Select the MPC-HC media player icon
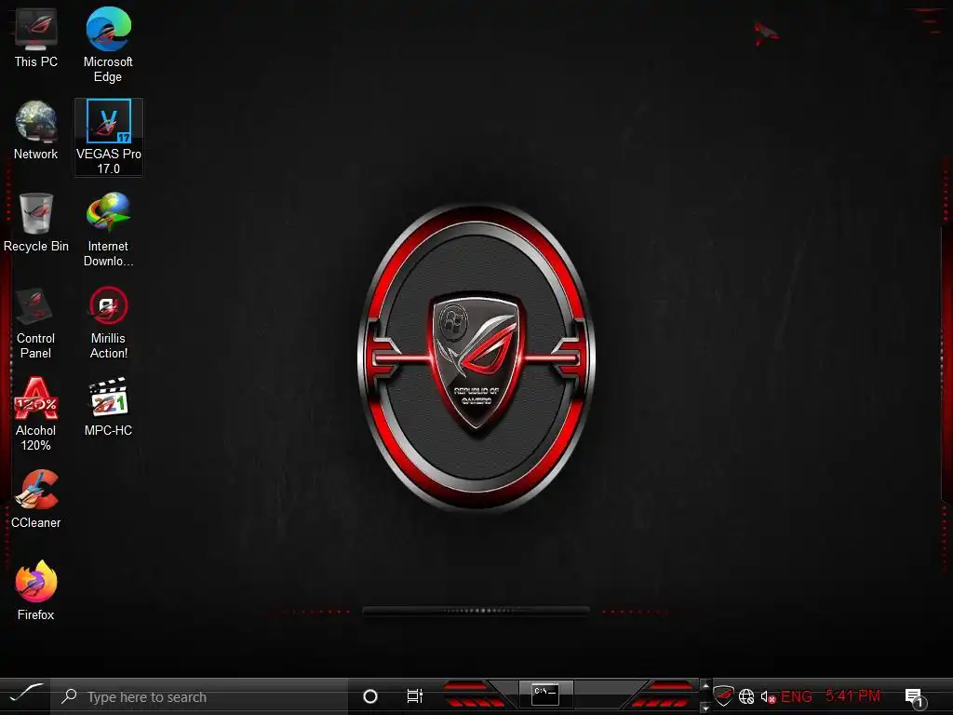Screen dimensions: 953x715 click(108, 407)
